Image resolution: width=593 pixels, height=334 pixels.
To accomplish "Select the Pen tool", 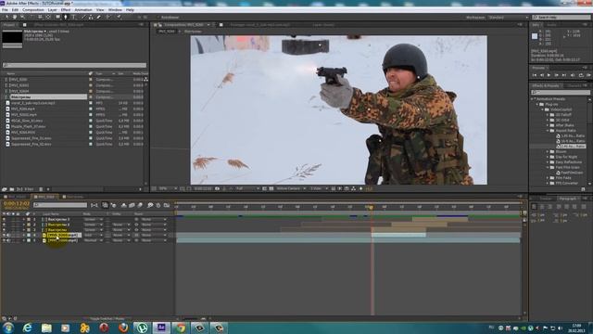I will coord(66,17).
